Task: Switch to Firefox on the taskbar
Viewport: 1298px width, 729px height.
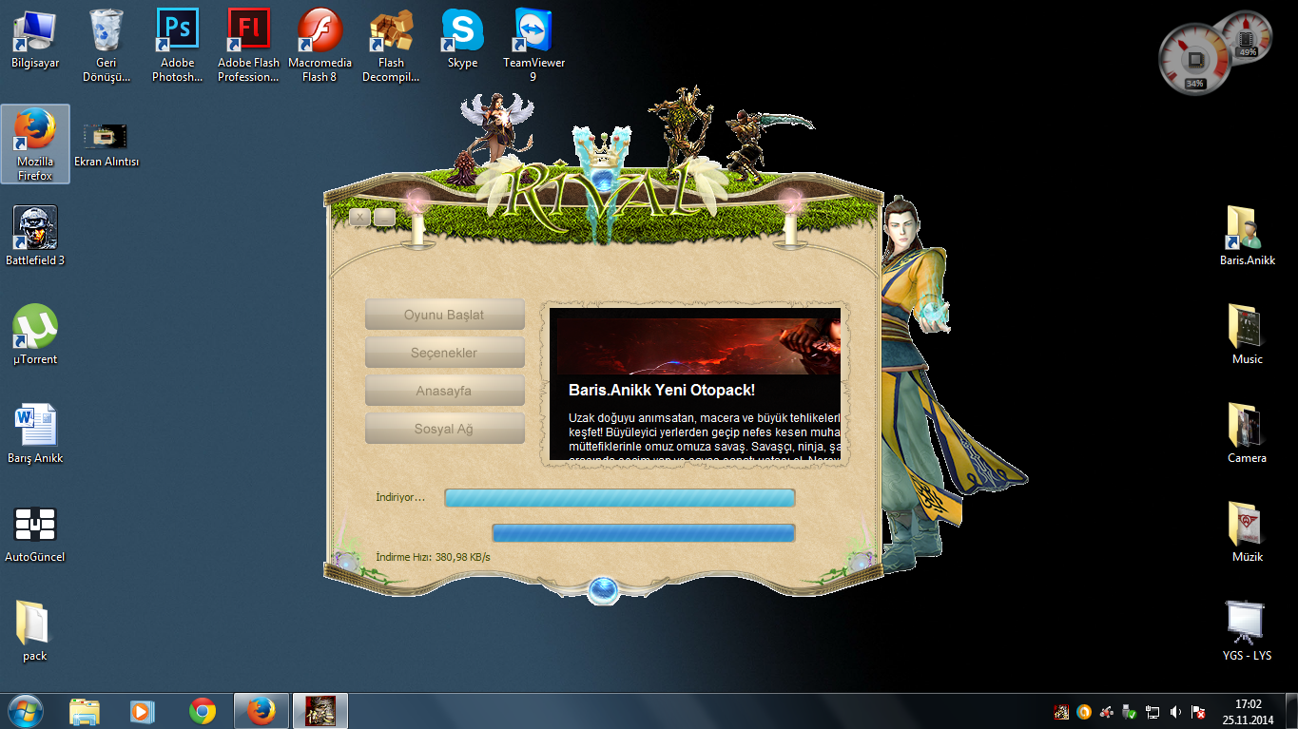Action: coord(261,711)
